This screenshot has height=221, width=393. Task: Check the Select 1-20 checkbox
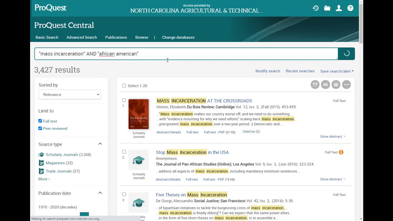click(124, 86)
